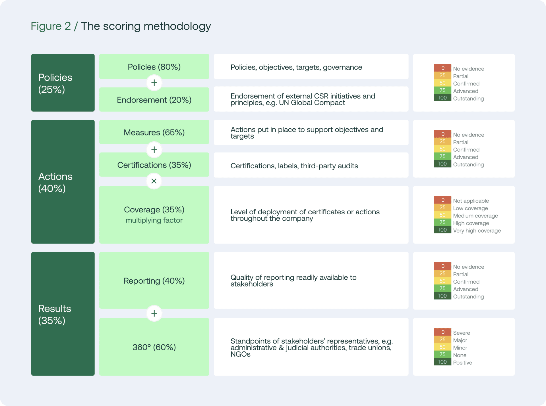The image size is (546, 406).
Task: Select the multiply icon above Coverage
Action: pos(154,181)
